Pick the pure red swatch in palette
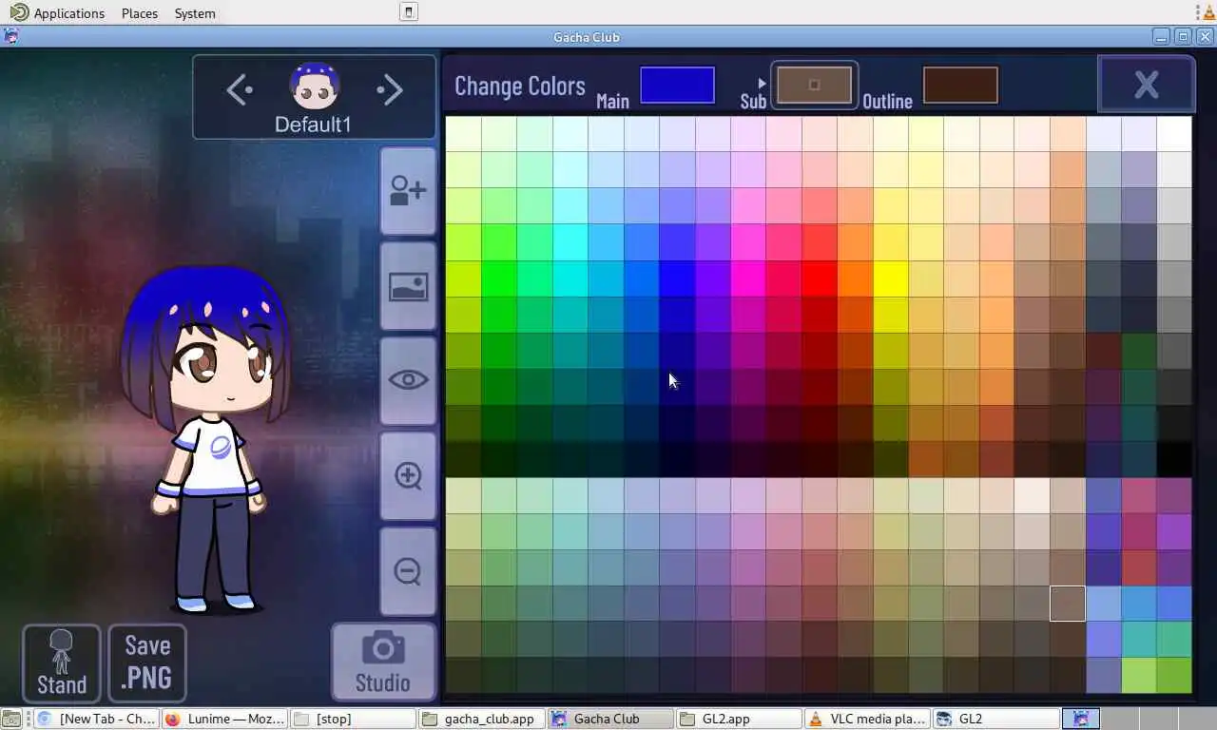The image size is (1217, 730). click(820, 279)
